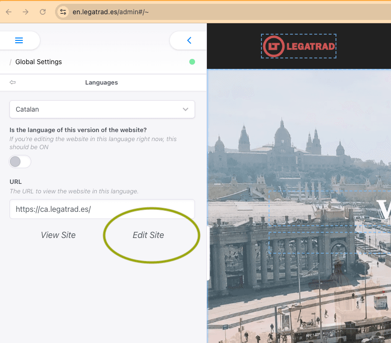Open the Global Settings breadcrumb
This screenshot has height=343, width=391.
(38, 62)
